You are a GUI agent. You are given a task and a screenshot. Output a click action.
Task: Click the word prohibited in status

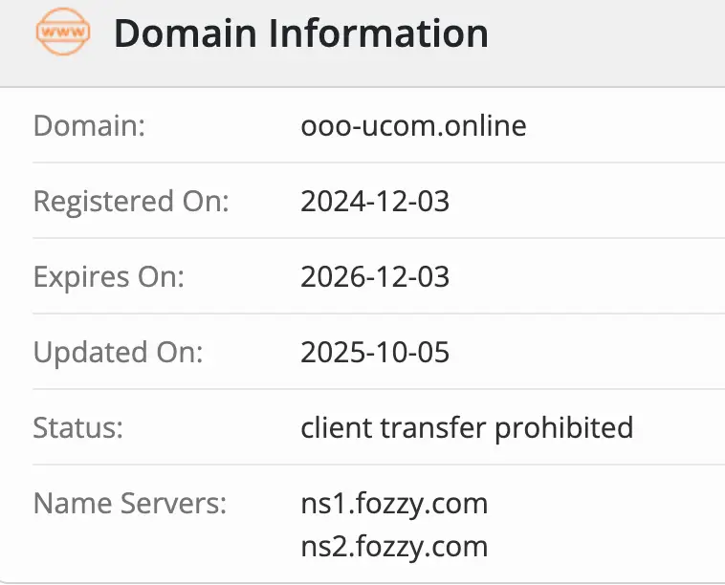tap(563, 427)
